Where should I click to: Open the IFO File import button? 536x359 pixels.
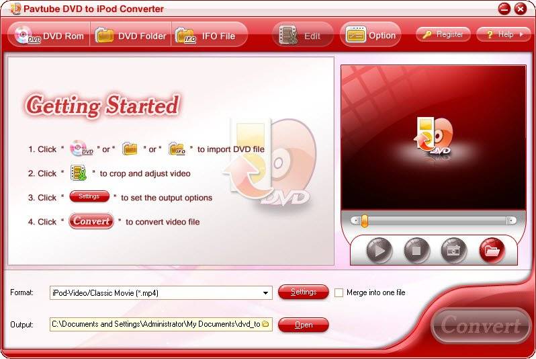pos(209,35)
